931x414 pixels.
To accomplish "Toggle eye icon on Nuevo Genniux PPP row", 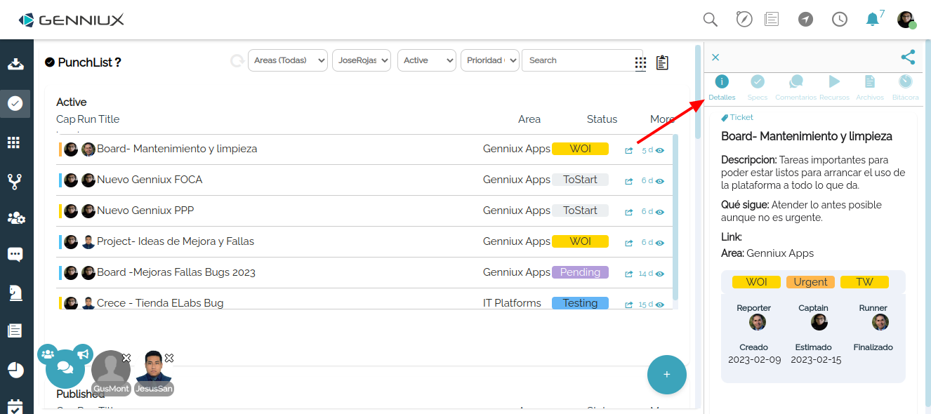I will click(x=660, y=212).
